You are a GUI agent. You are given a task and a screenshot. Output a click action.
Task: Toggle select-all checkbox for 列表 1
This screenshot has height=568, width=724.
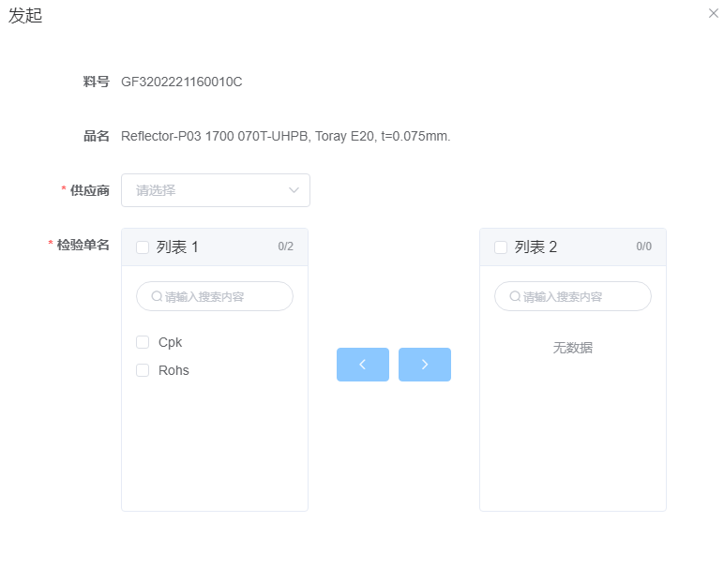(x=143, y=247)
